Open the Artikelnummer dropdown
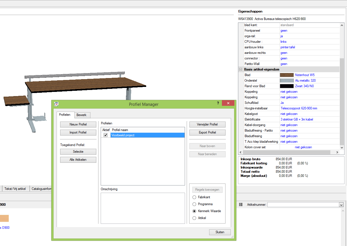 [x=341, y=205]
